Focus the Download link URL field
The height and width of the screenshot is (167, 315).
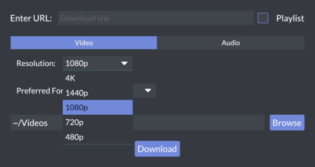pyautogui.click(x=155, y=18)
